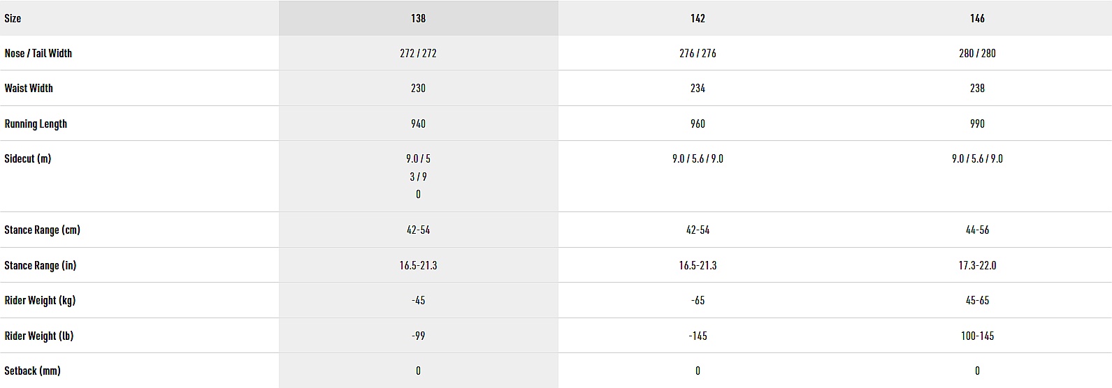
Task: Select the 138 size column header
Action: [x=418, y=18]
